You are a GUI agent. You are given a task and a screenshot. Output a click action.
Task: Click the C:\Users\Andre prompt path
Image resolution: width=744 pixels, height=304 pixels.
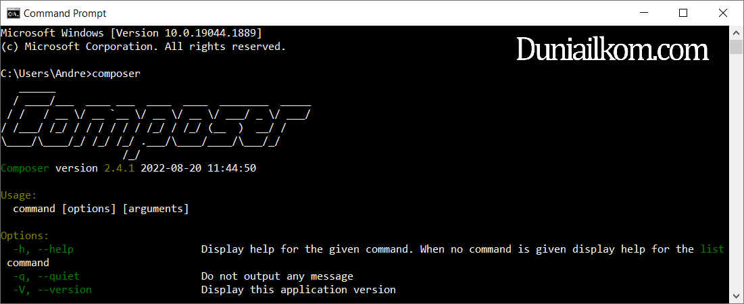(x=44, y=74)
